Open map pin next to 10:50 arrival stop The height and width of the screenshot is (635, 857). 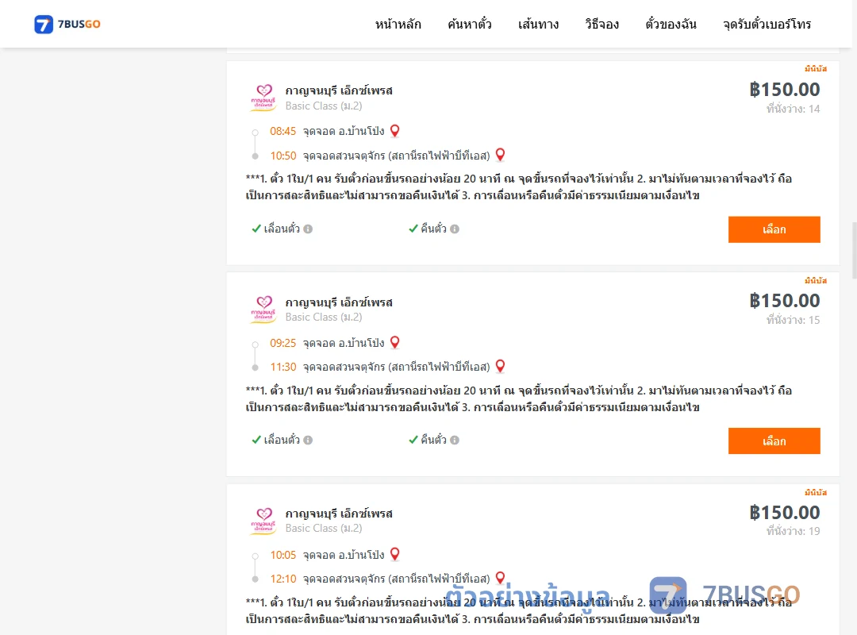(x=500, y=155)
